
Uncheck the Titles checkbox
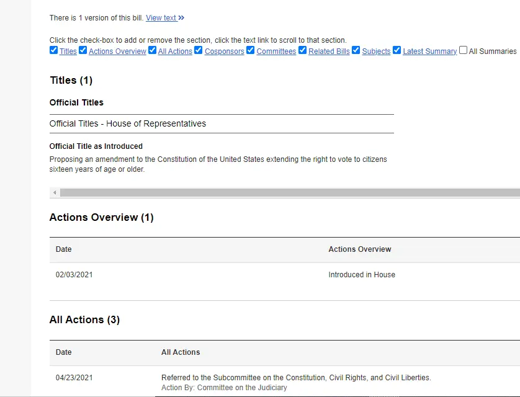[53, 50]
